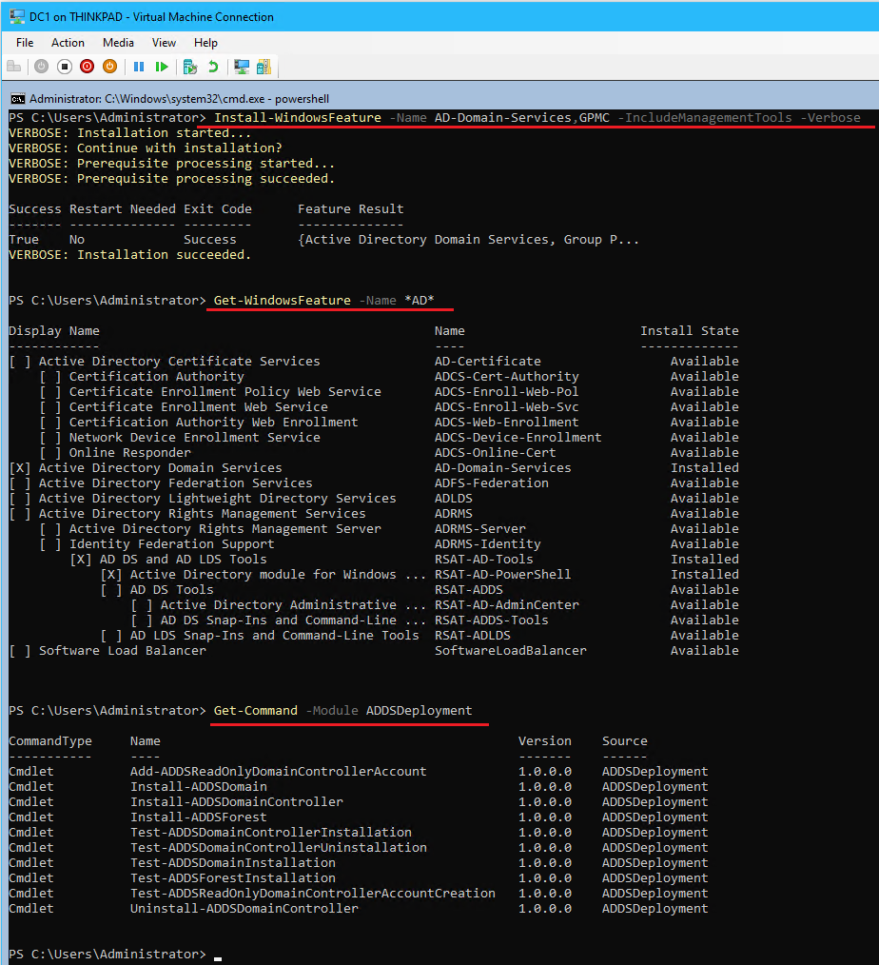Click the 'DC1 on THINKPAD' window title
This screenshot has height=965, width=879.
pyautogui.click(x=151, y=16)
